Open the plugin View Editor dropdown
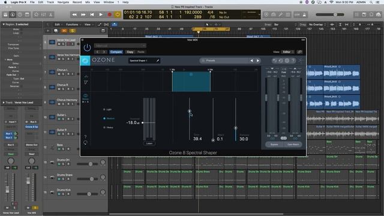The width and height of the screenshot is (384, 216). click(288, 52)
